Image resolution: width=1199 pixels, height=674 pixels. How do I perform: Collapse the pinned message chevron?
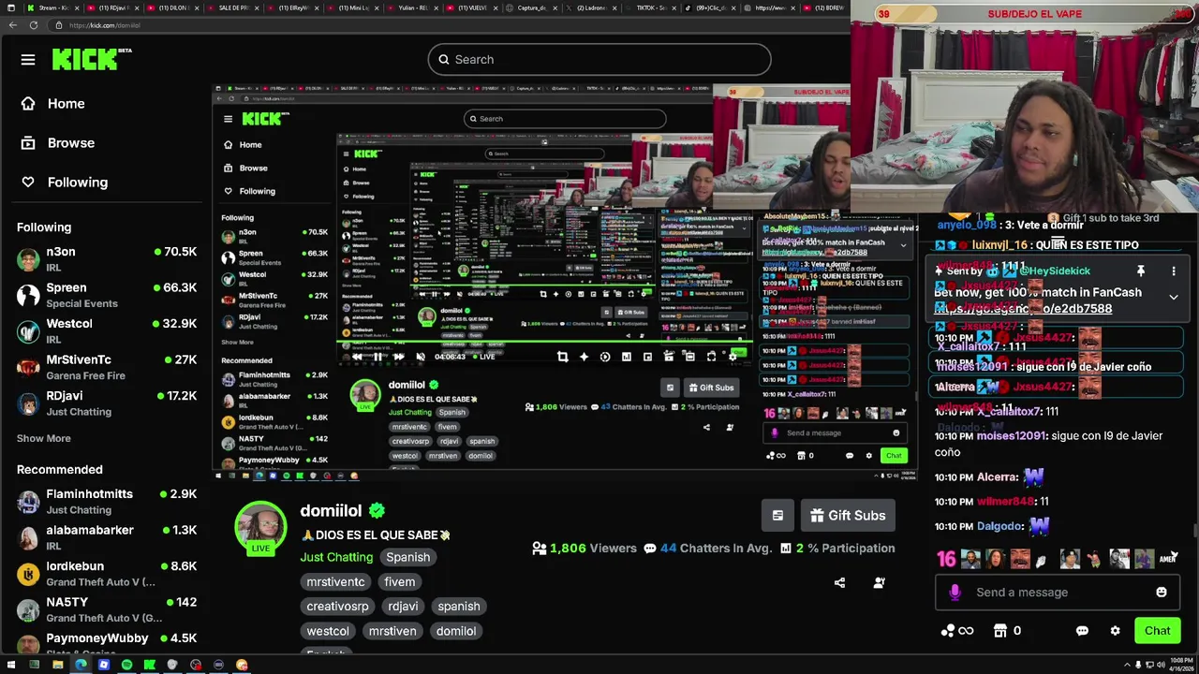click(x=1173, y=297)
